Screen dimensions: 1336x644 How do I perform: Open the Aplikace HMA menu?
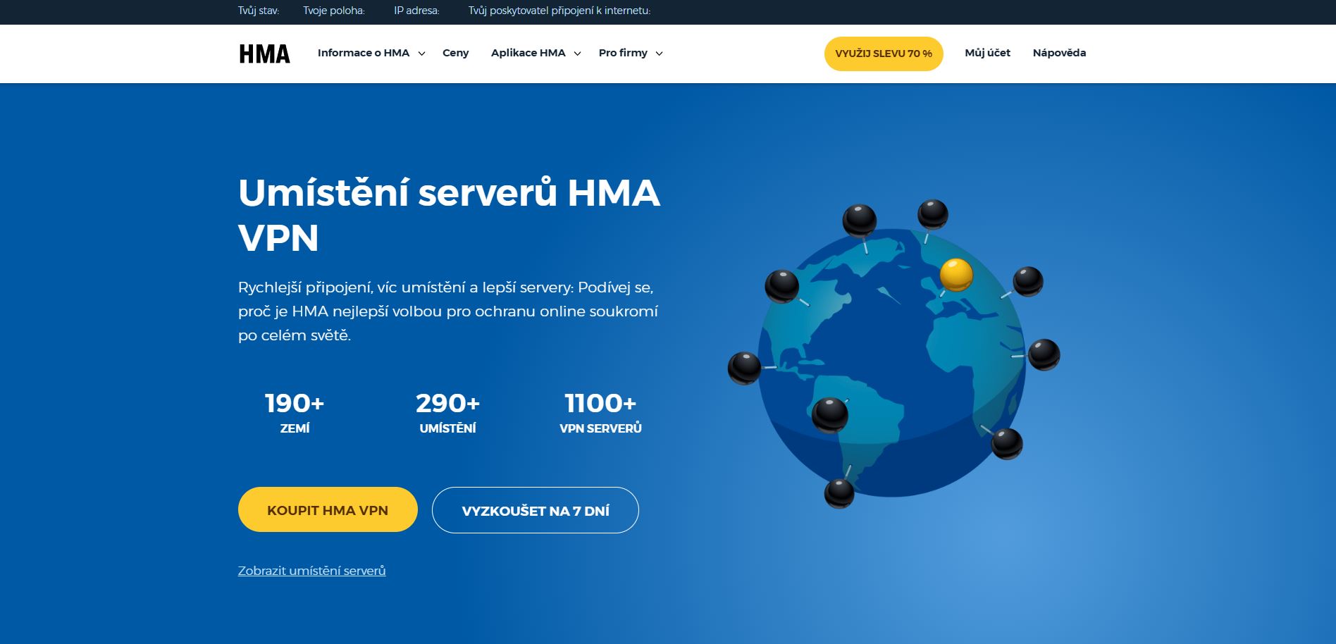(x=528, y=53)
